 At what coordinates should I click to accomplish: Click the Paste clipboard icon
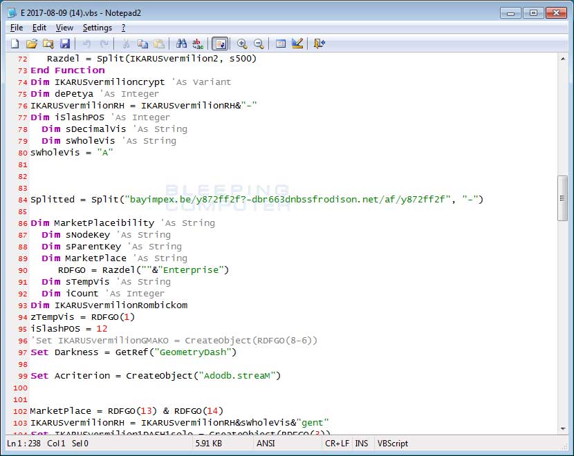point(159,44)
